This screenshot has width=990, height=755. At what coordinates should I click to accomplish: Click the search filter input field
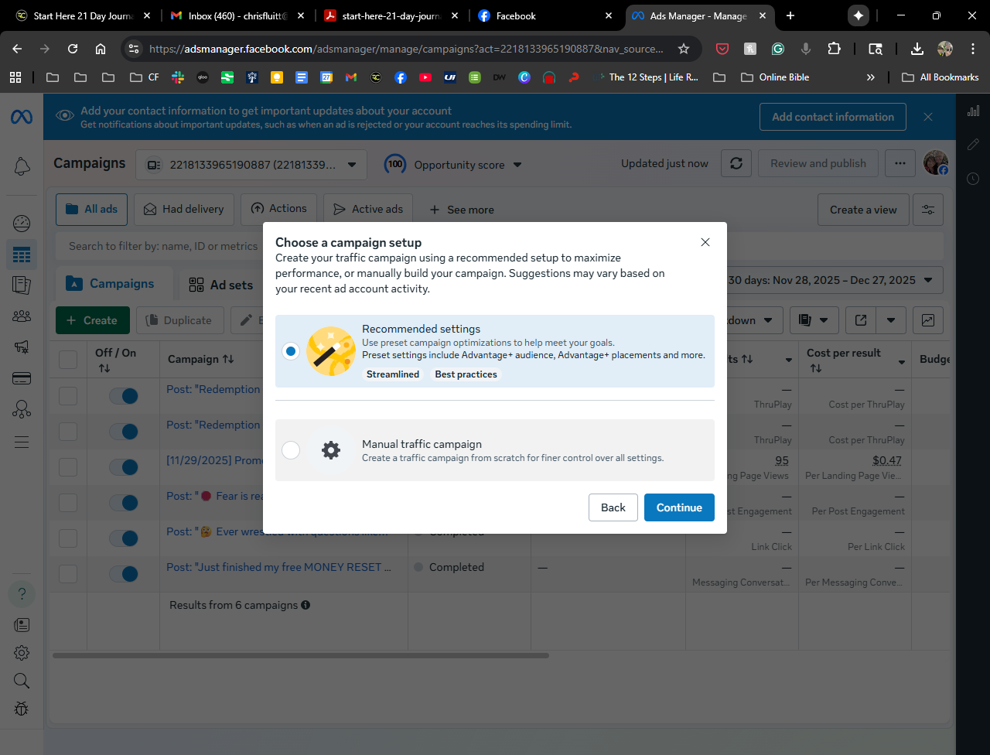pyautogui.click(x=163, y=246)
